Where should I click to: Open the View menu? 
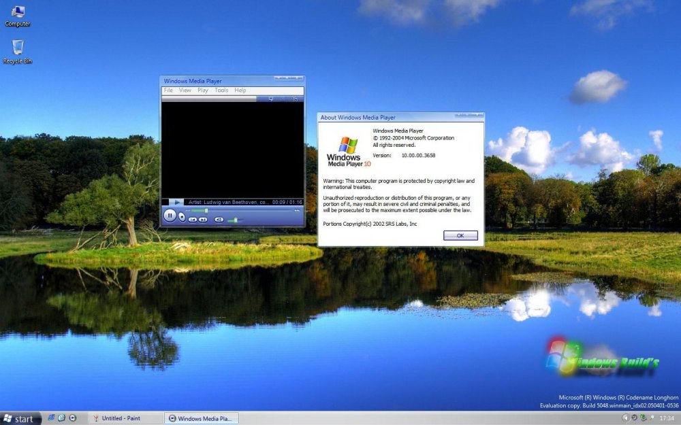pos(185,90)
